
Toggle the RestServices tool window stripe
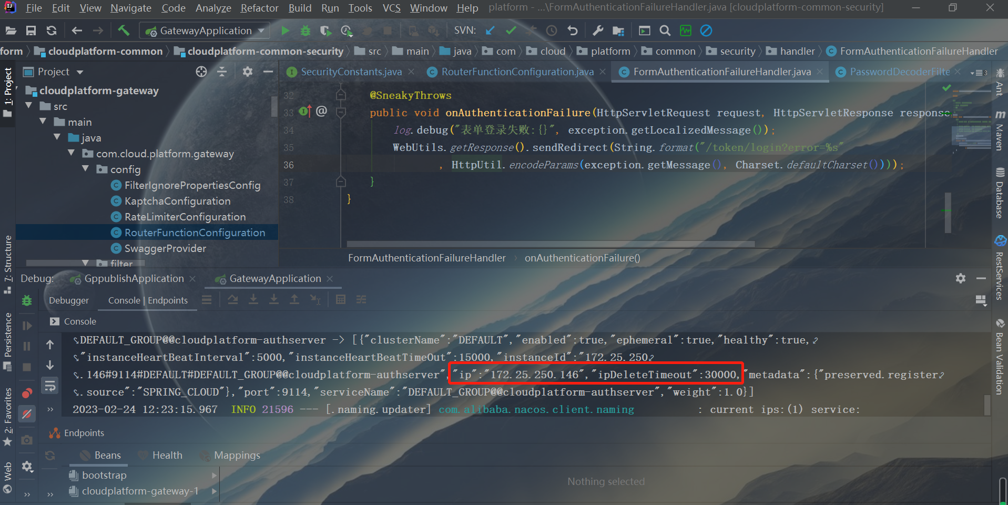[x=1000, y=268]
